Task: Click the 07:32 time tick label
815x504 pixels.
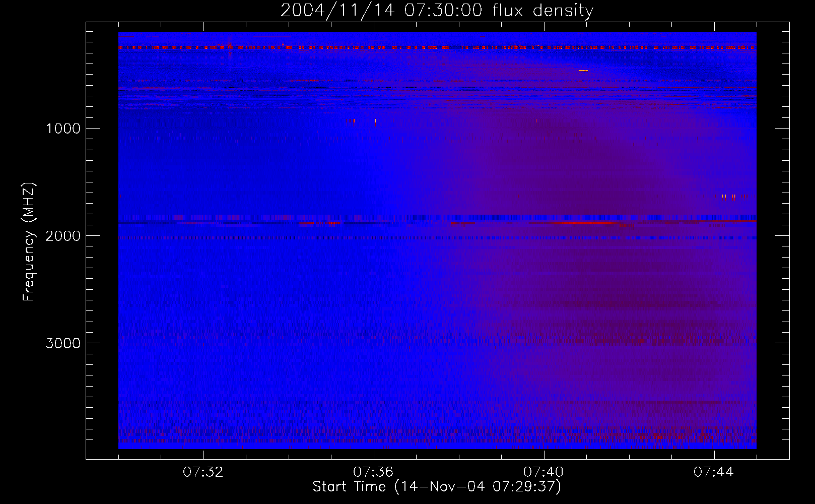Action: [203, 472]
